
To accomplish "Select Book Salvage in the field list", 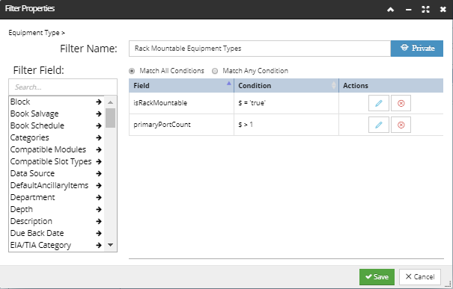I will click(34, 114).
